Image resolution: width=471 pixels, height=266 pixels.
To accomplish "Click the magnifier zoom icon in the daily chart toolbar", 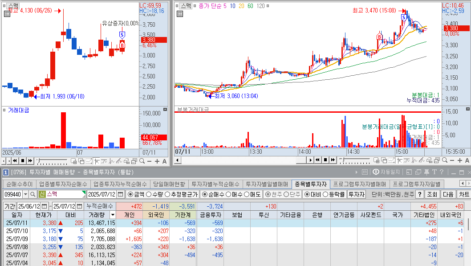I will 142,161.
